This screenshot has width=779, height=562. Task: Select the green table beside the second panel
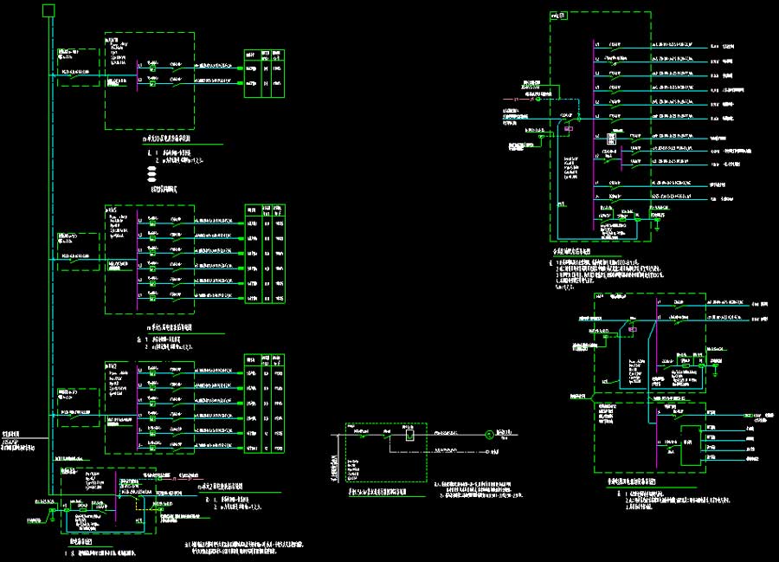[x=264, y=254]
